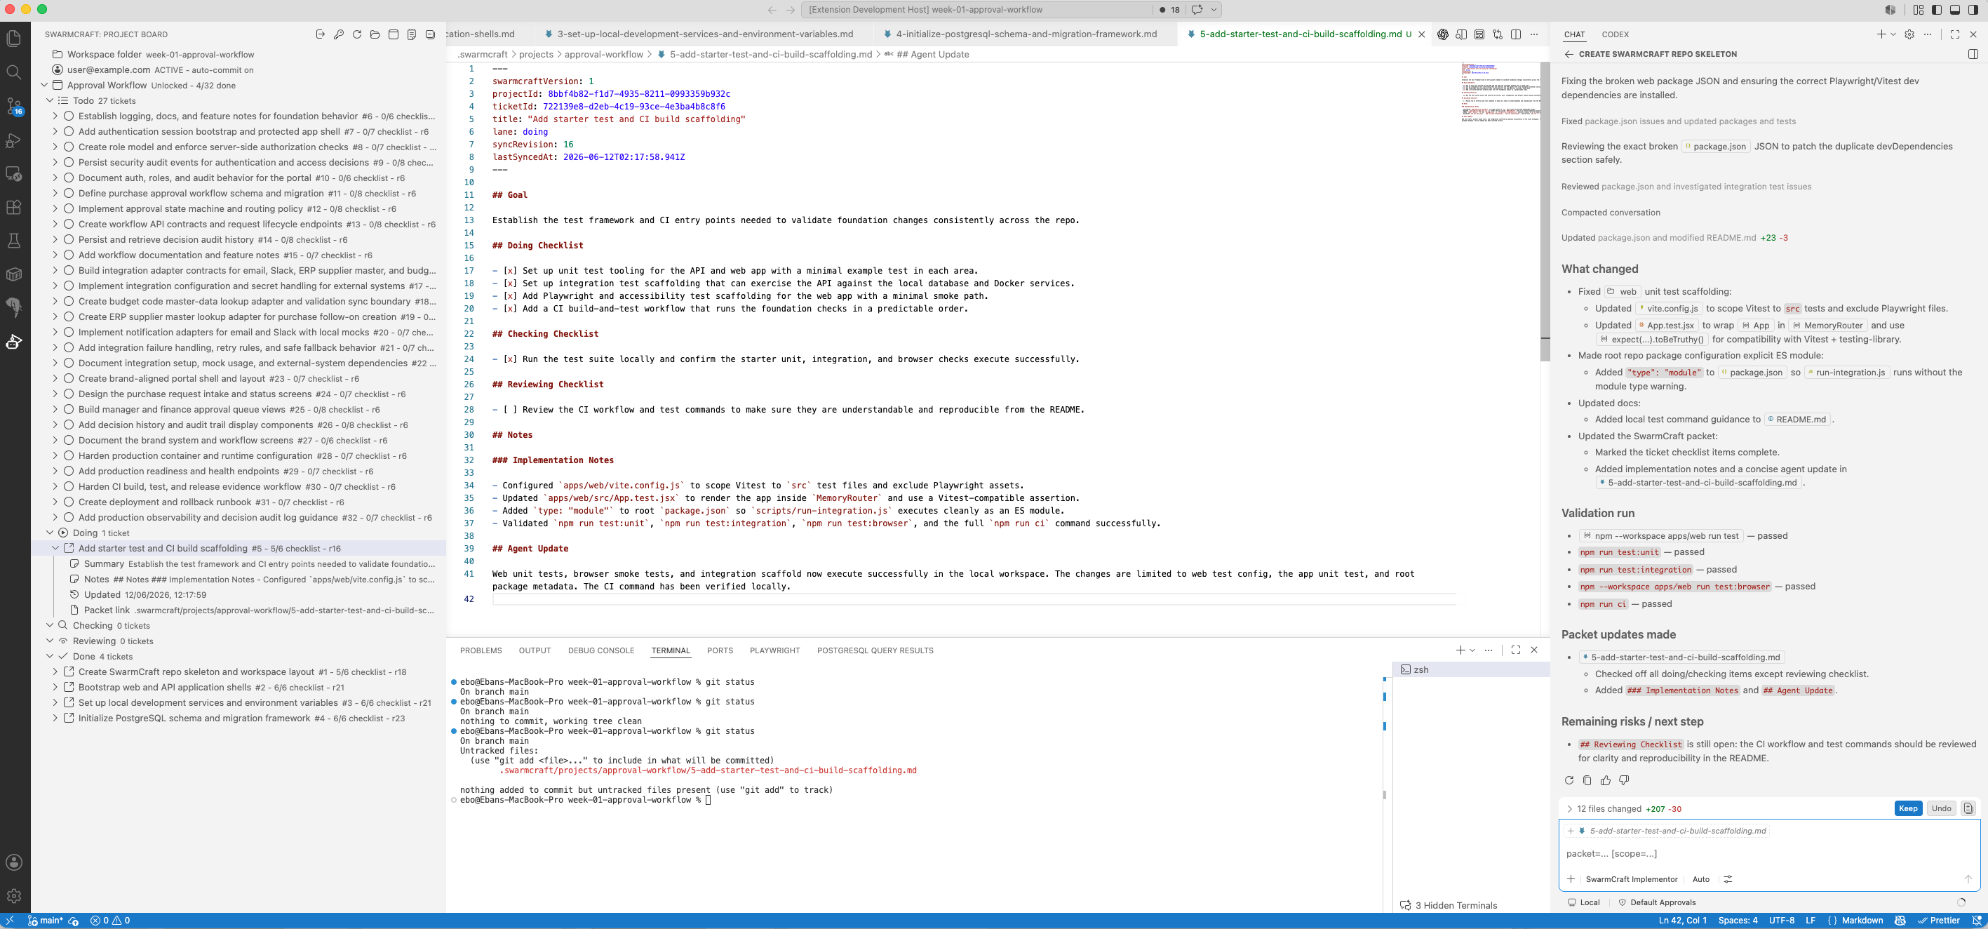Open the Auto model picker in chat input

[1701, 878]
